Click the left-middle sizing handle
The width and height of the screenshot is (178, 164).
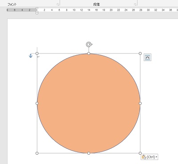[x=37, y=103]
